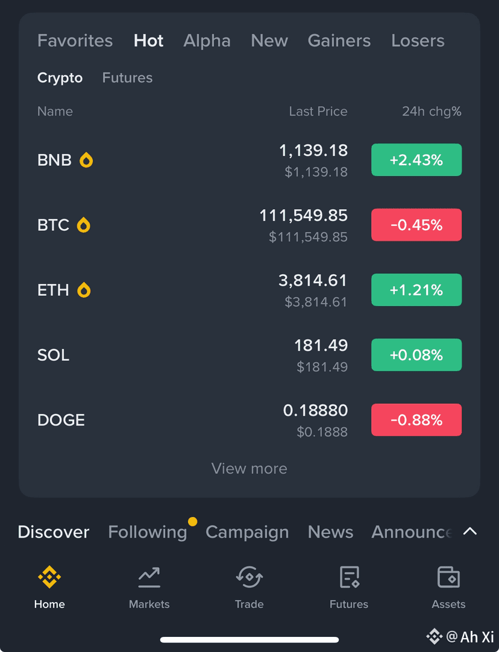499x652 pixels.
Task: Switch to the Gainers tab
Action: coord(339,41)
